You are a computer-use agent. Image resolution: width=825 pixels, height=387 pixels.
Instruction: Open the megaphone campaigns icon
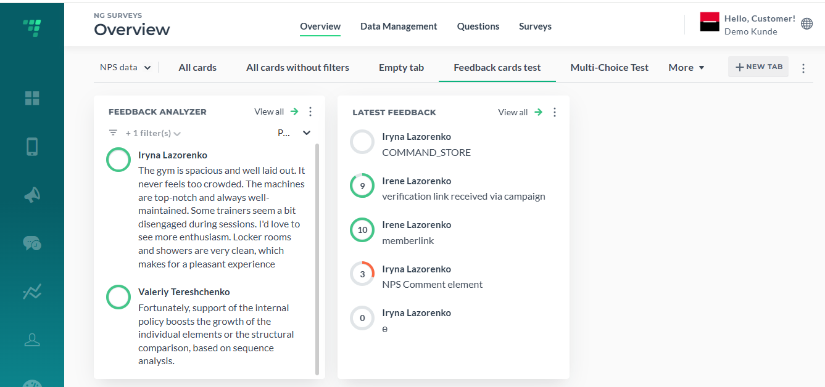(x=32, y=195)
